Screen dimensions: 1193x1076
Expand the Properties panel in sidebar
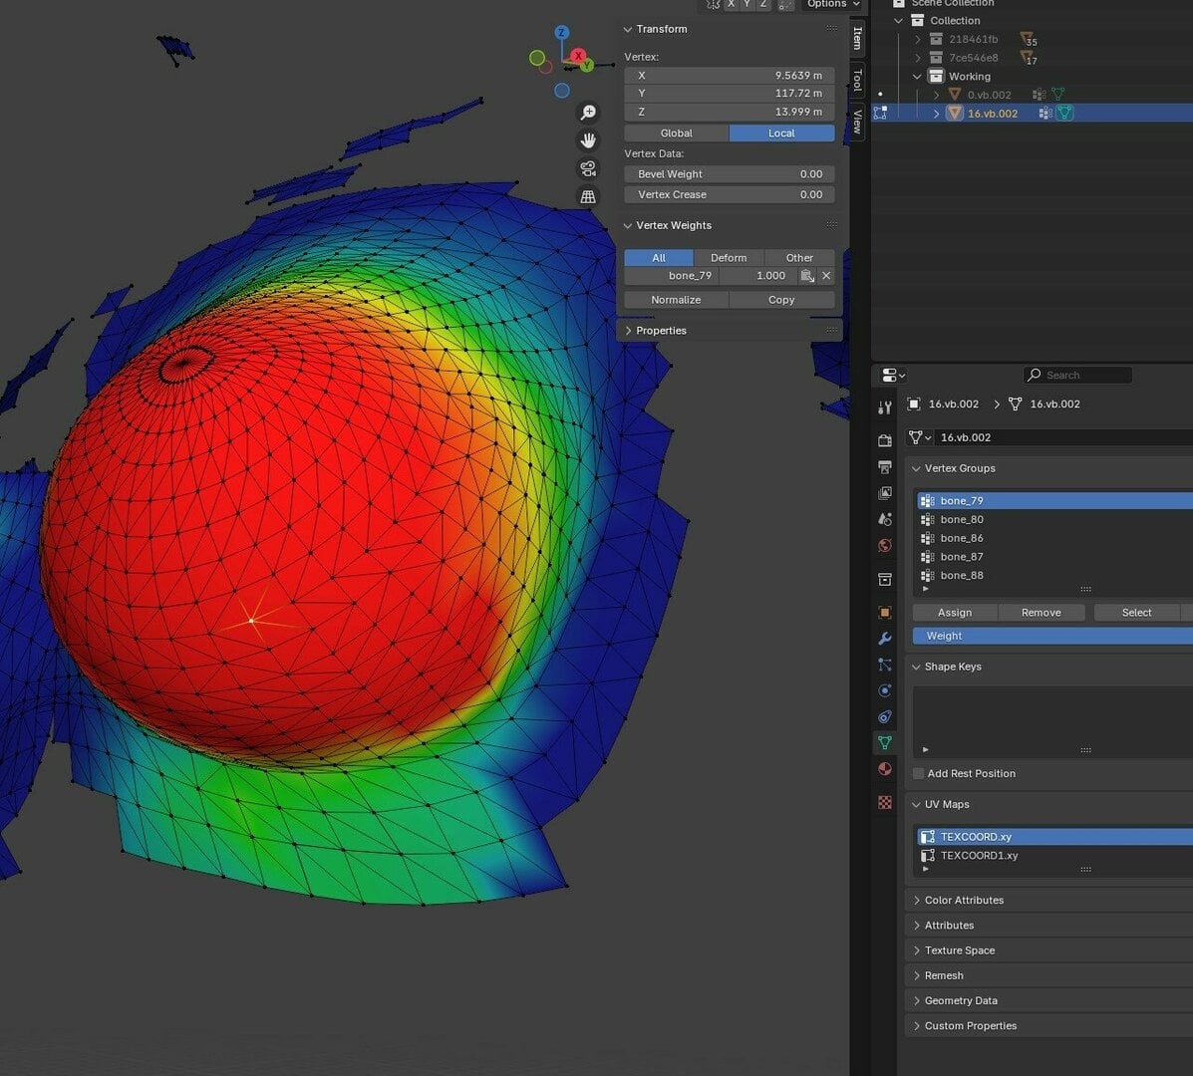pyautogui.click(x=628, y=331)
